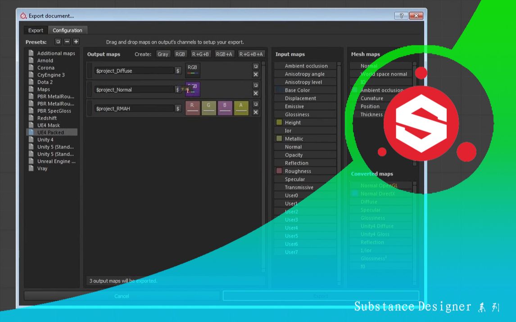516x322 pixels.
Task: Click the Output maps scrollbar
Action: [x=263, y=167]
